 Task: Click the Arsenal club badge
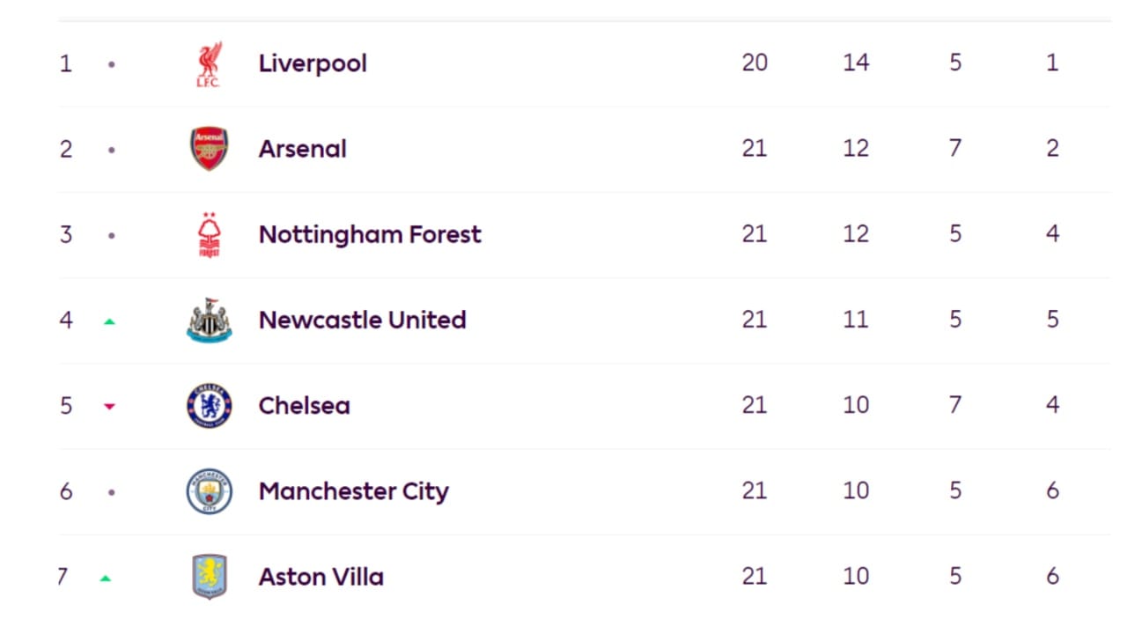click(x=209, y=149)
